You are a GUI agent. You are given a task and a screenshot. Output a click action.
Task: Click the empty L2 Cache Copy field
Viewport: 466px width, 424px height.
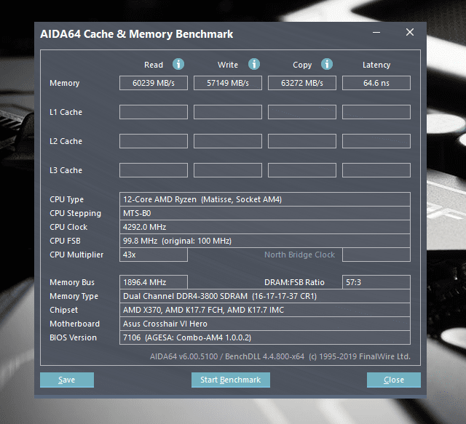click(302, 141)
